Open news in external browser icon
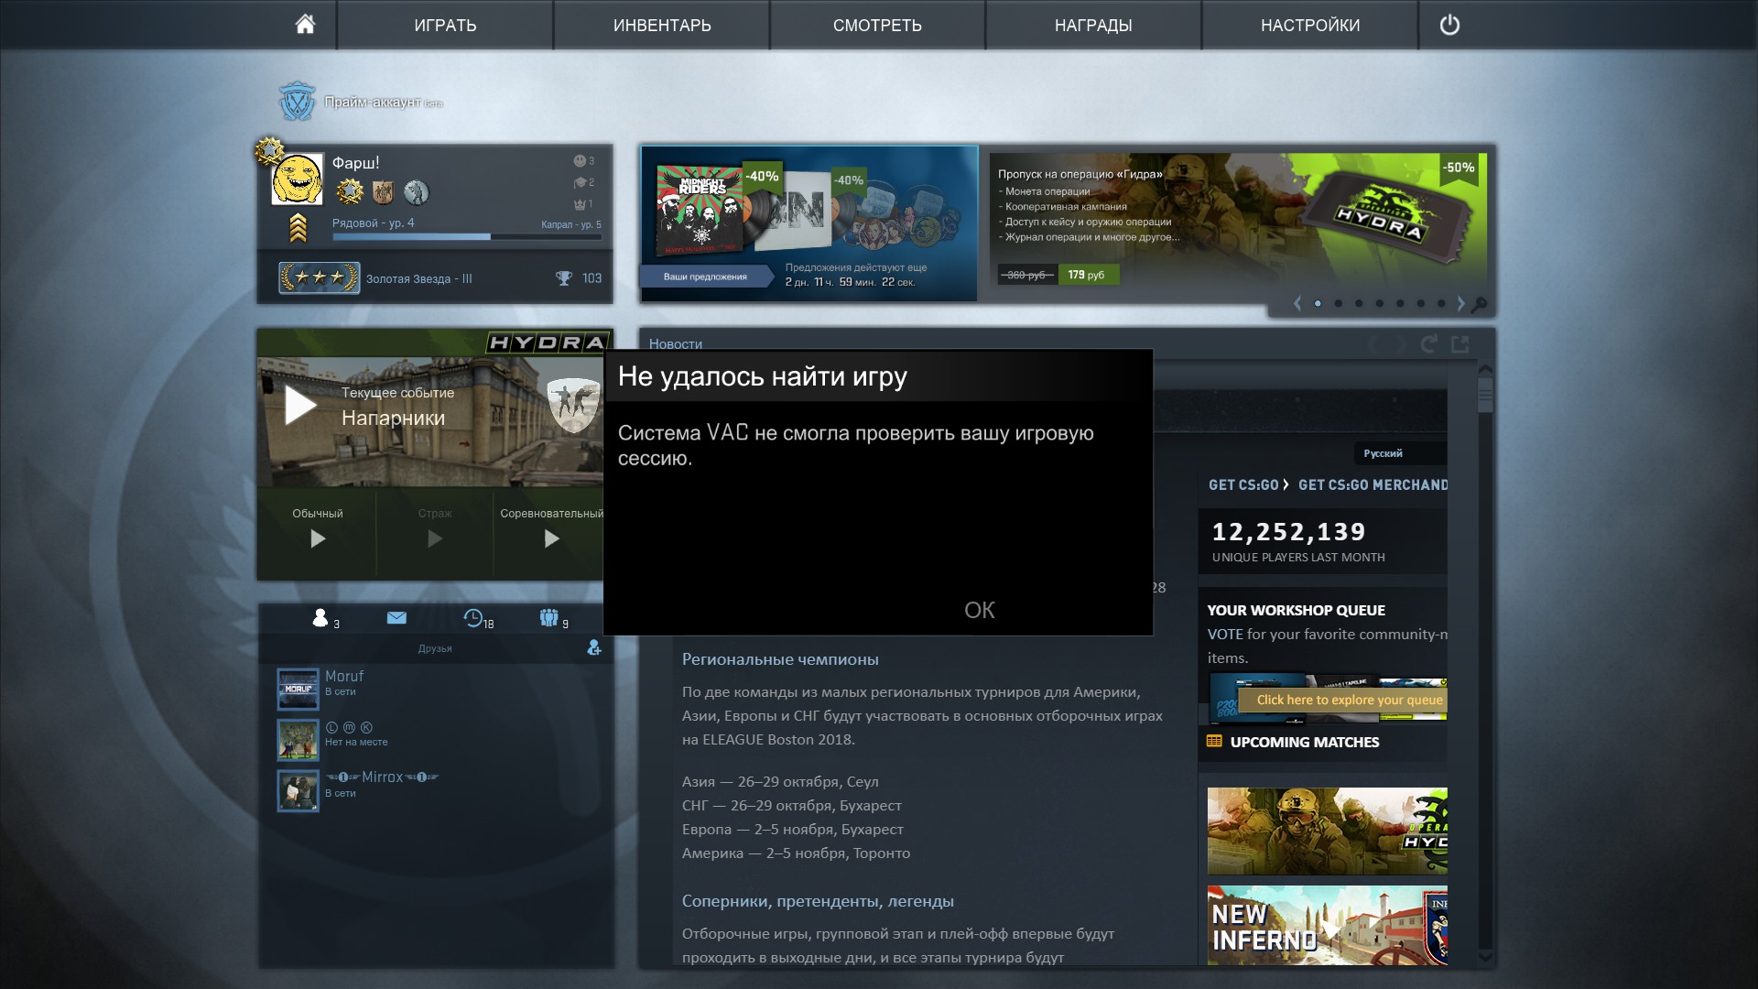 [x=1460, y=344]
